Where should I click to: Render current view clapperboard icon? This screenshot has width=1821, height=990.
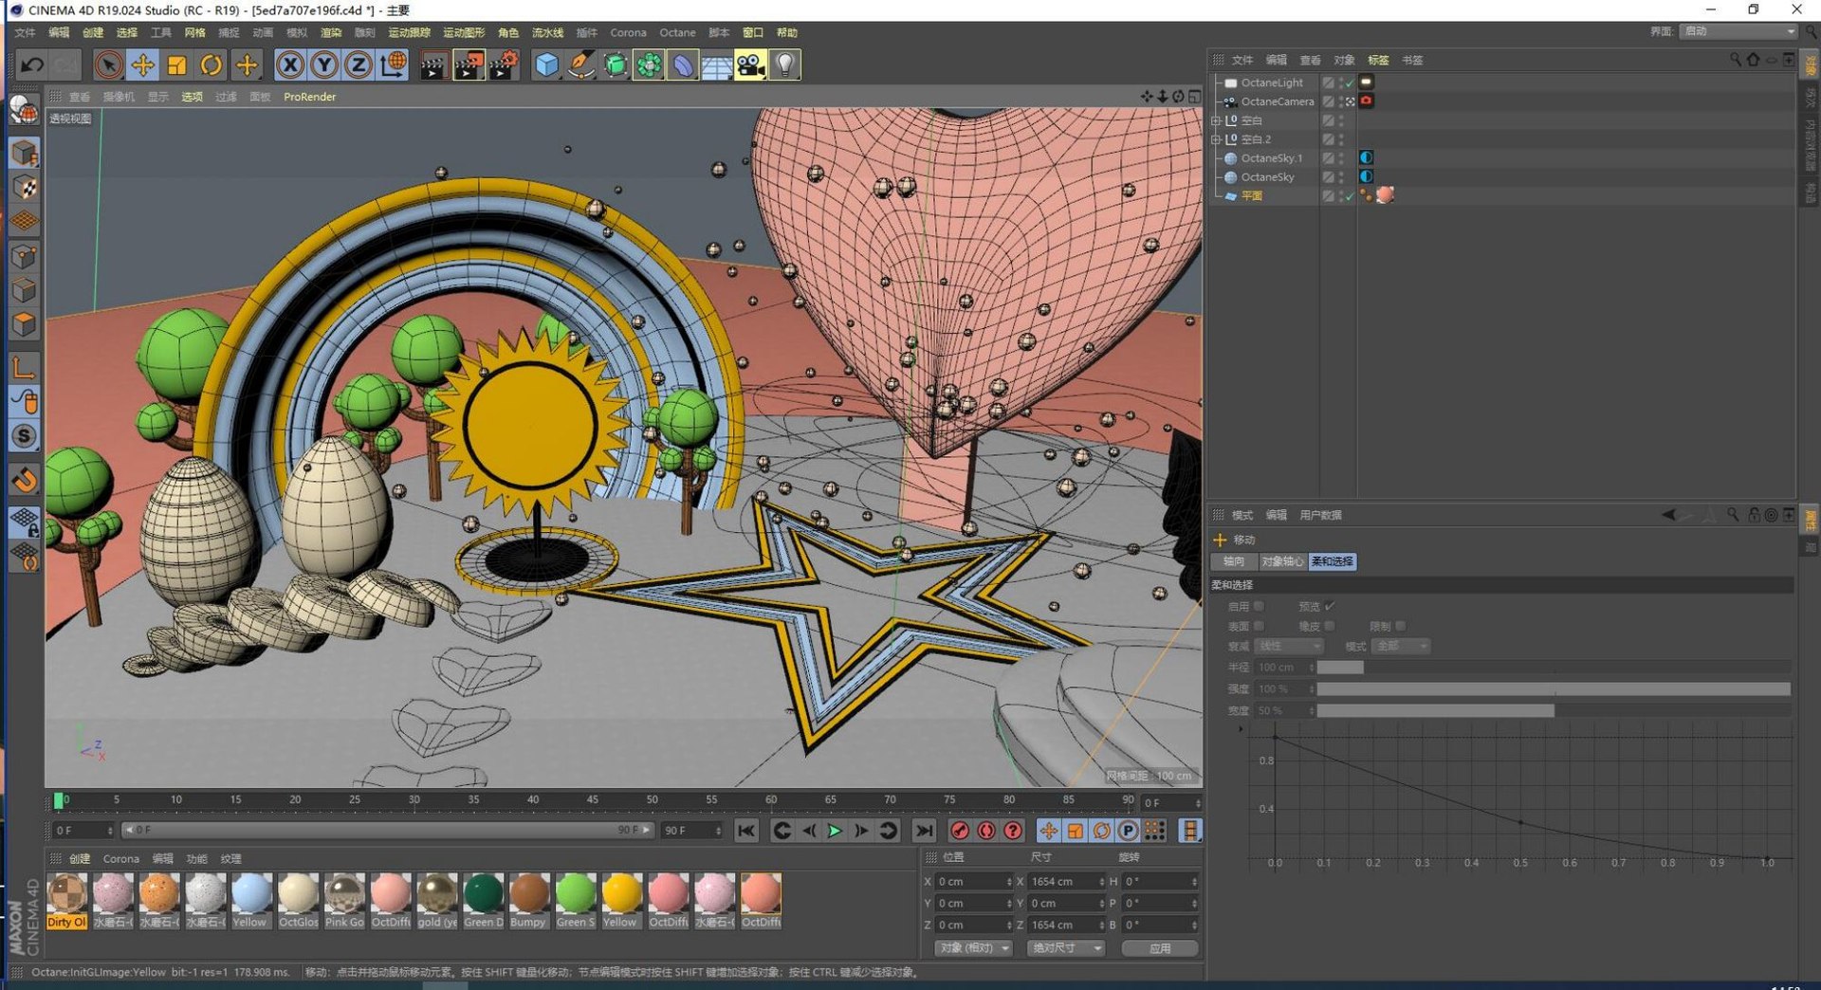click(433, 65)
